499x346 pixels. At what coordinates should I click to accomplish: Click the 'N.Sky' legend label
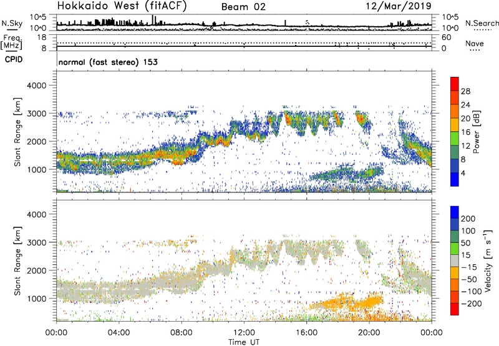[x=12, y=23]
